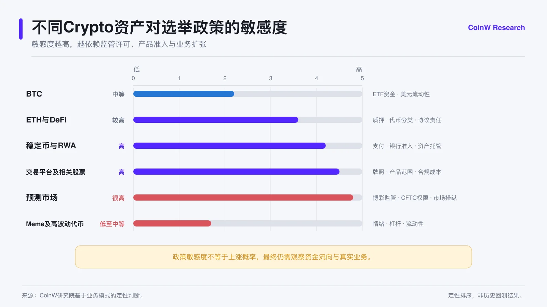This screenshot has height=307, width=547.
Task: Click the Meme及高波动代币 row label
Action: (x=55, y=224)
